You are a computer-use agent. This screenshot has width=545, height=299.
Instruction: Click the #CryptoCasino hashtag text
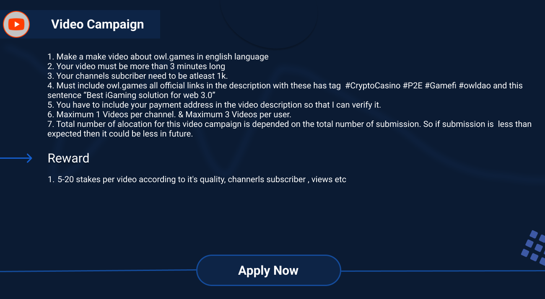pos(372,85)
